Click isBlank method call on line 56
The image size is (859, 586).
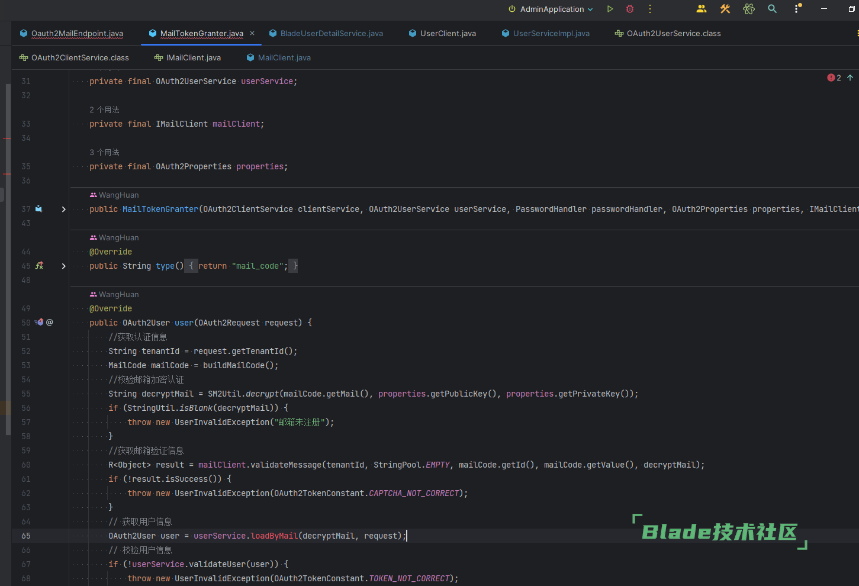(x=196, y=408)
